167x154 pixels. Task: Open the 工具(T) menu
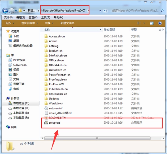(x=46, y=17)
